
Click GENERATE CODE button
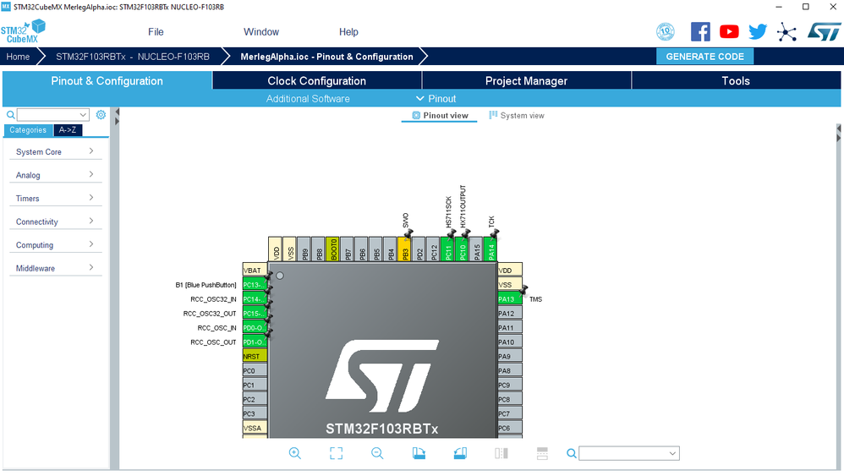(704, 57)
